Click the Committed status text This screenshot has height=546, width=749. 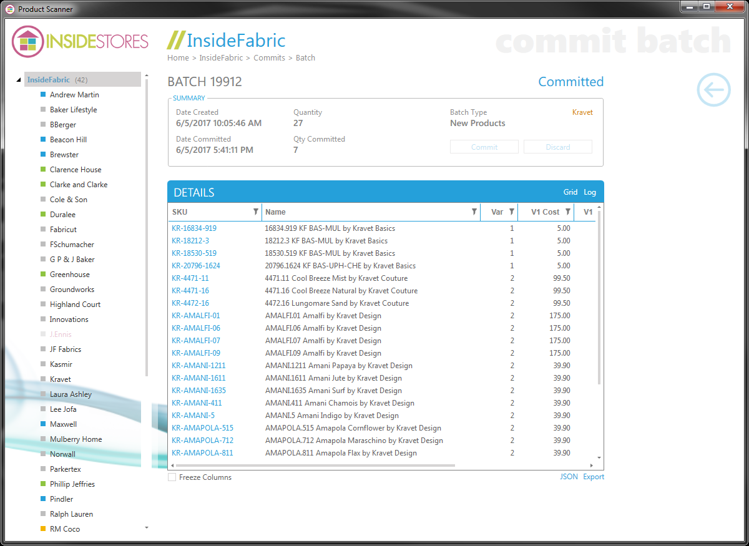pyautogui.click(x=571, y=82)
